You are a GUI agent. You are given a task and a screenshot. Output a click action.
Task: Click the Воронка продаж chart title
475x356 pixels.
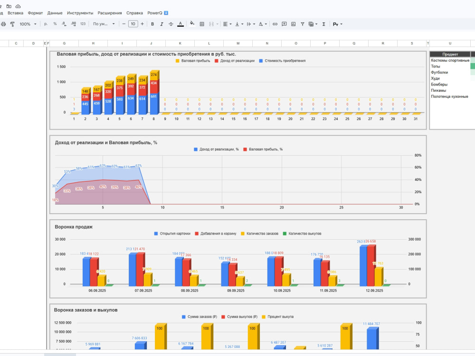pos(74,227)
